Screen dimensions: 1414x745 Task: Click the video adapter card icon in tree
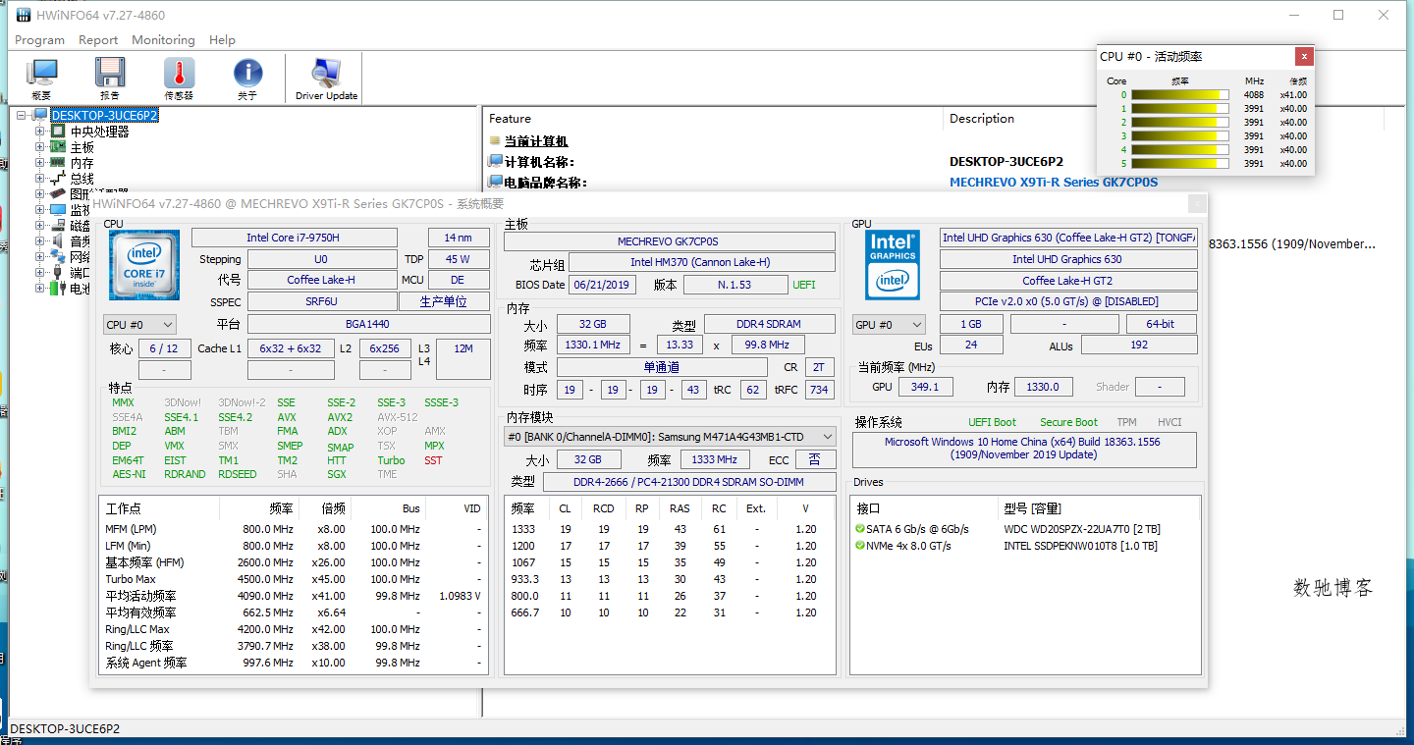click(x=58, y=194)
